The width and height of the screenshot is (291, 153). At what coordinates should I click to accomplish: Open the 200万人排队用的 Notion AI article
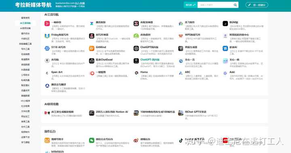point(112,112)
